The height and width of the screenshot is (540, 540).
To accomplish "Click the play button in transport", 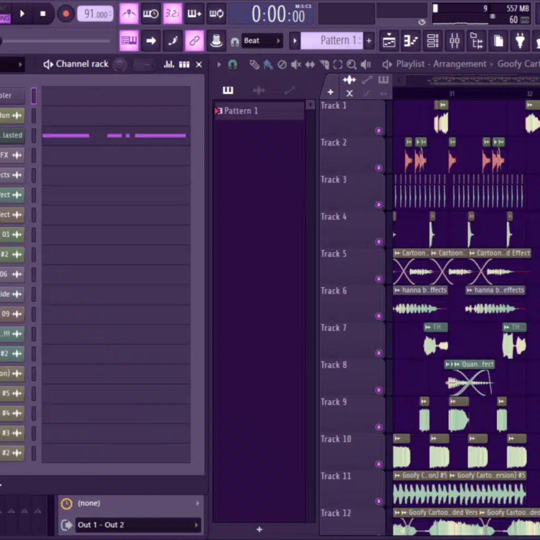I will coord(22,13).
